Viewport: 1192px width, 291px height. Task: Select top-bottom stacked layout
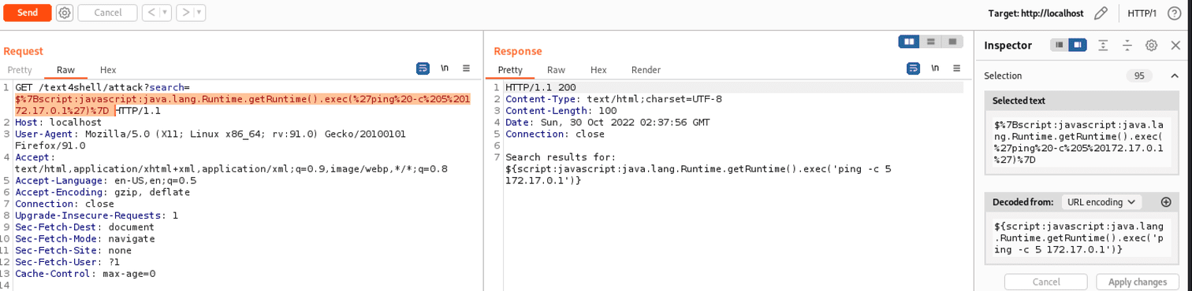coord(931,42)
